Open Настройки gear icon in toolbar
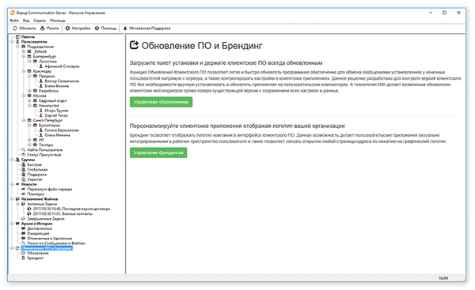This screenshot has height=290, width=475. coord(67,28)
